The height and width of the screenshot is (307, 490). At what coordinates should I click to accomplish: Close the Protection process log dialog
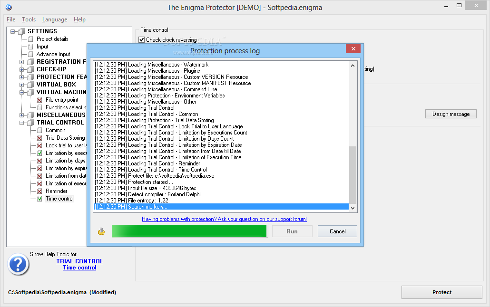click(x=353, y=49)
